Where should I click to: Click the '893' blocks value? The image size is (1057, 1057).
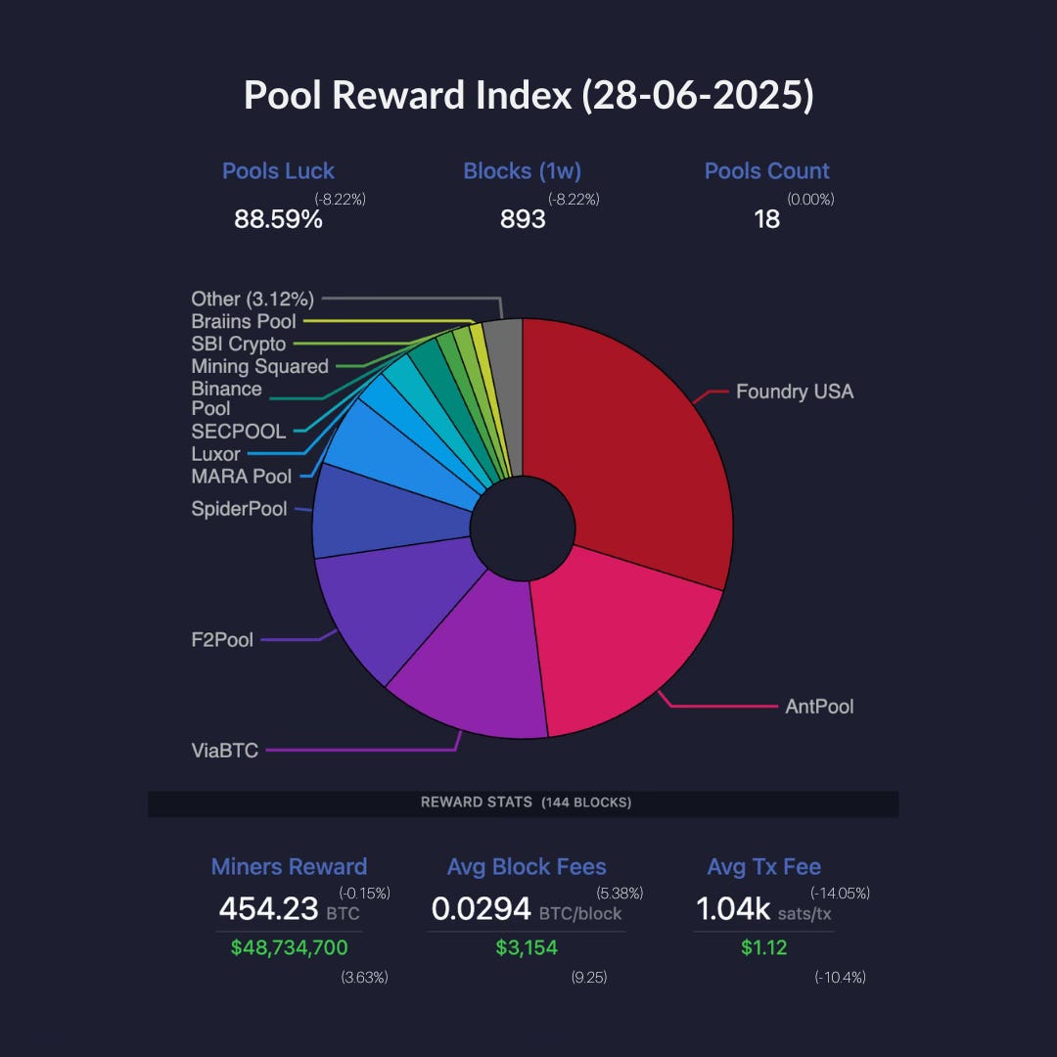[x=523, y=219]
